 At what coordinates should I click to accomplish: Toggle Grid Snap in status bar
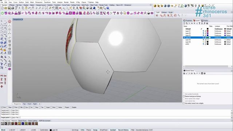pyautogui.click(x=75, y=130)
